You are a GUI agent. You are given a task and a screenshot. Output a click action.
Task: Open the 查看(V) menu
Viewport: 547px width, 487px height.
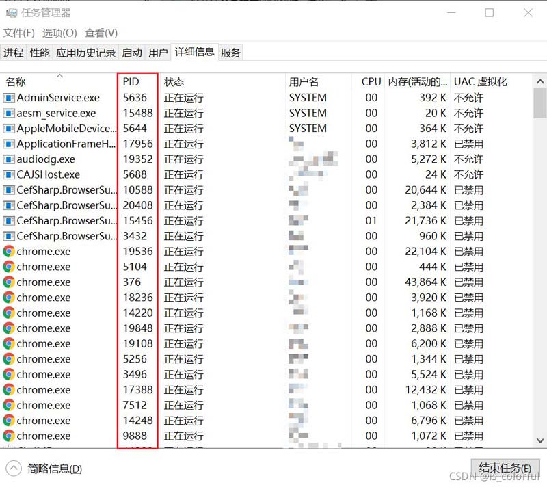click(x=101, y=33)
